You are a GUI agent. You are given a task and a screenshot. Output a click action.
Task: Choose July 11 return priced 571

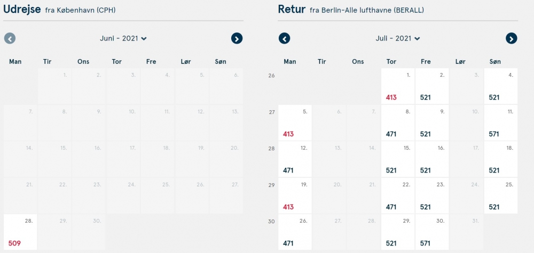pos(501,123)
